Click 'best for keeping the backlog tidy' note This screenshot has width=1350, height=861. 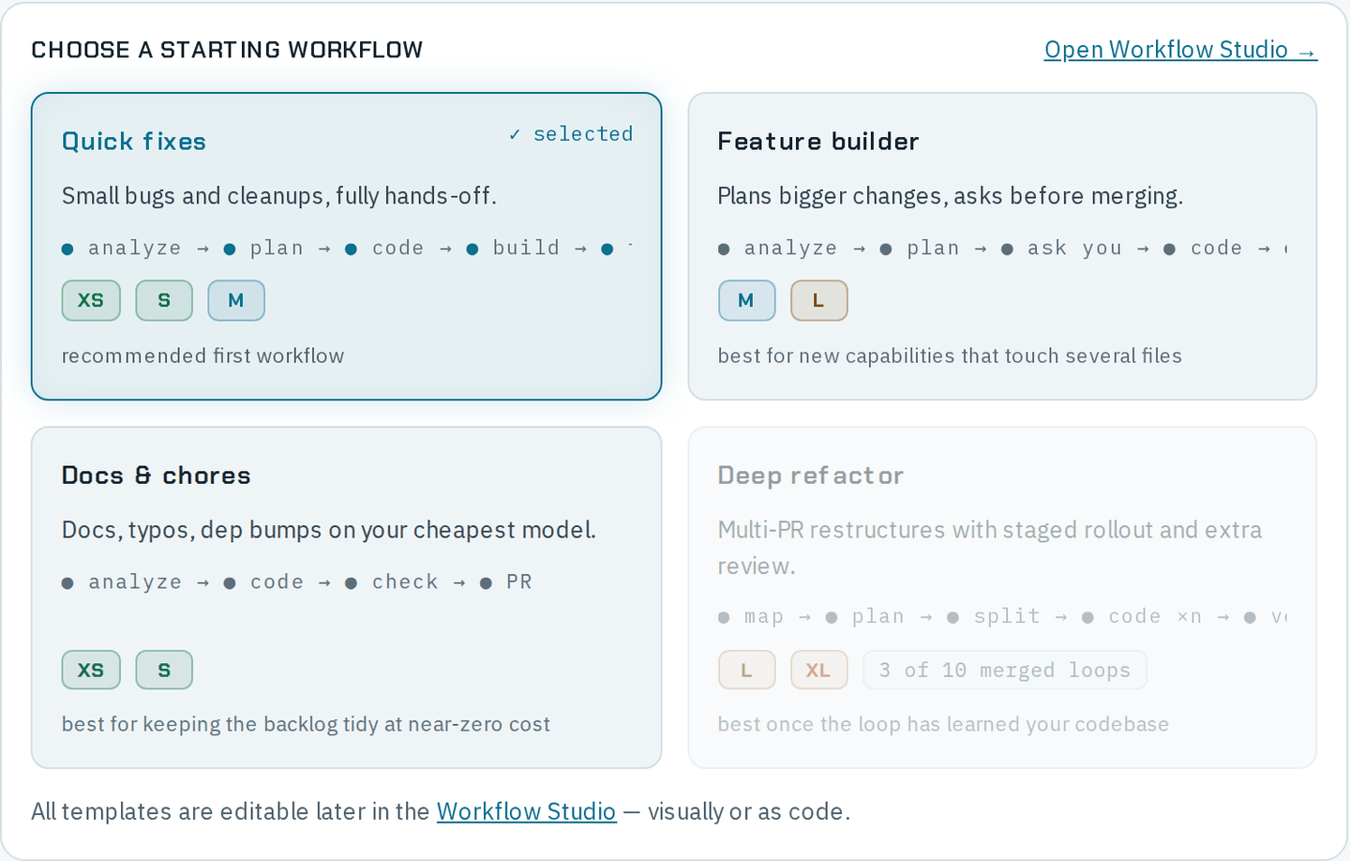pos(306,724)
